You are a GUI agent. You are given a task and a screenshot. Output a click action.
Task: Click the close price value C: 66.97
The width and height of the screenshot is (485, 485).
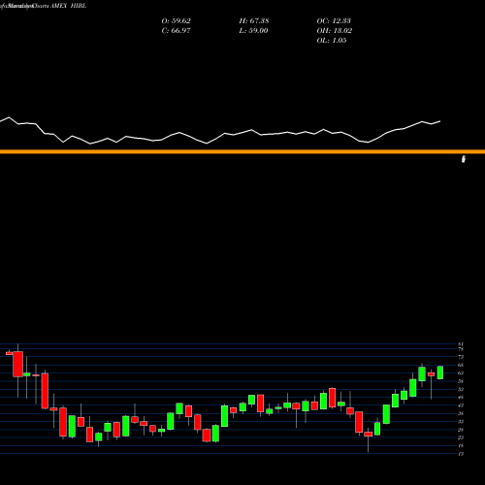click(x=176, y=31)
